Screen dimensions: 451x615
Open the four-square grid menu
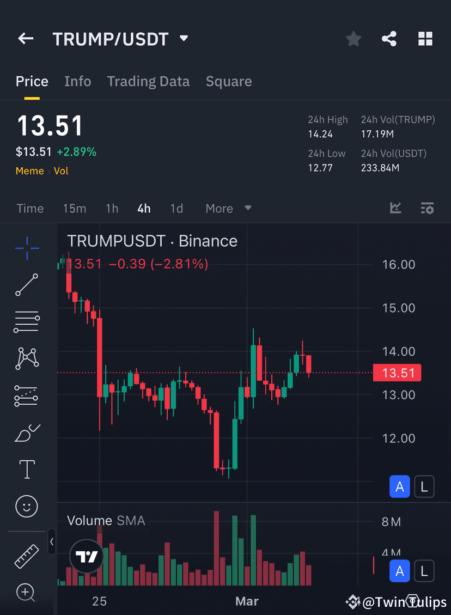coord(425,39)
